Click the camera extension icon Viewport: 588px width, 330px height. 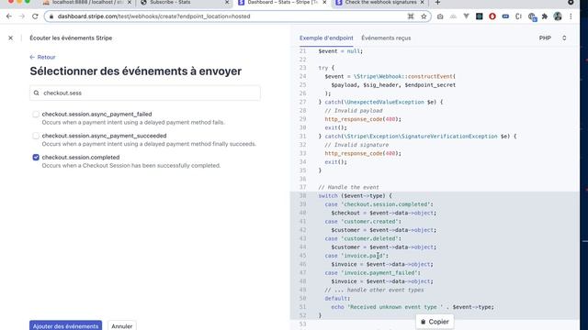440,16
